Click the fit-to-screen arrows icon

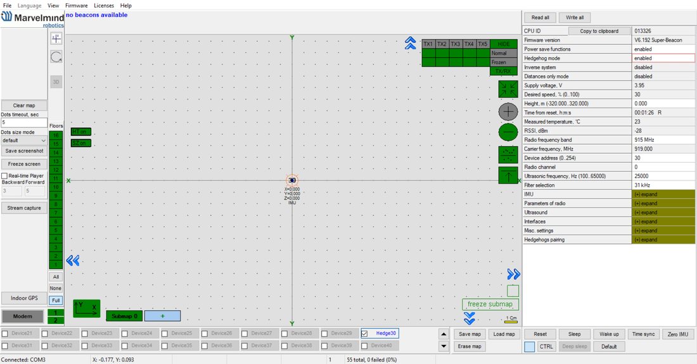point(508,89)
